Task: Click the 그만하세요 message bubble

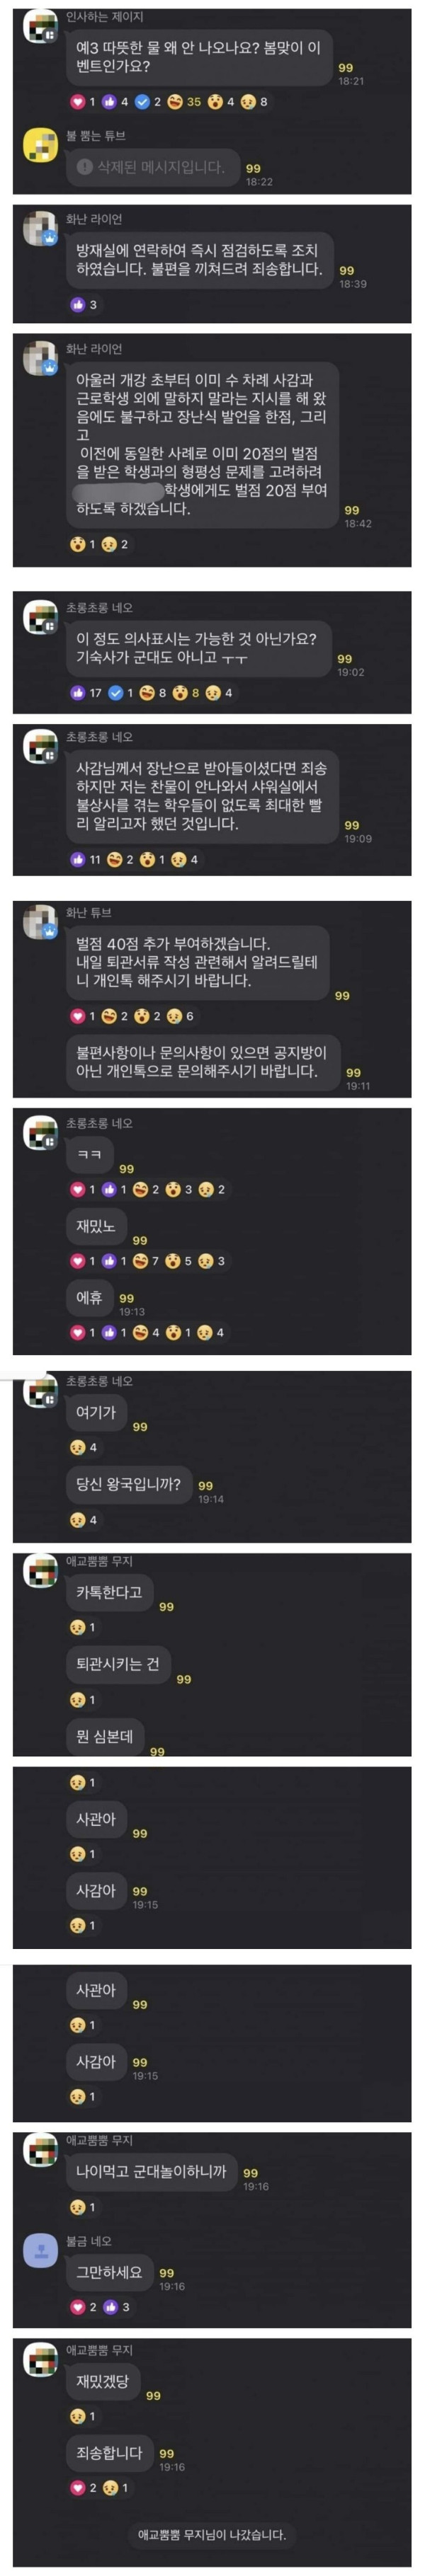Action: tap(109, 2272)
